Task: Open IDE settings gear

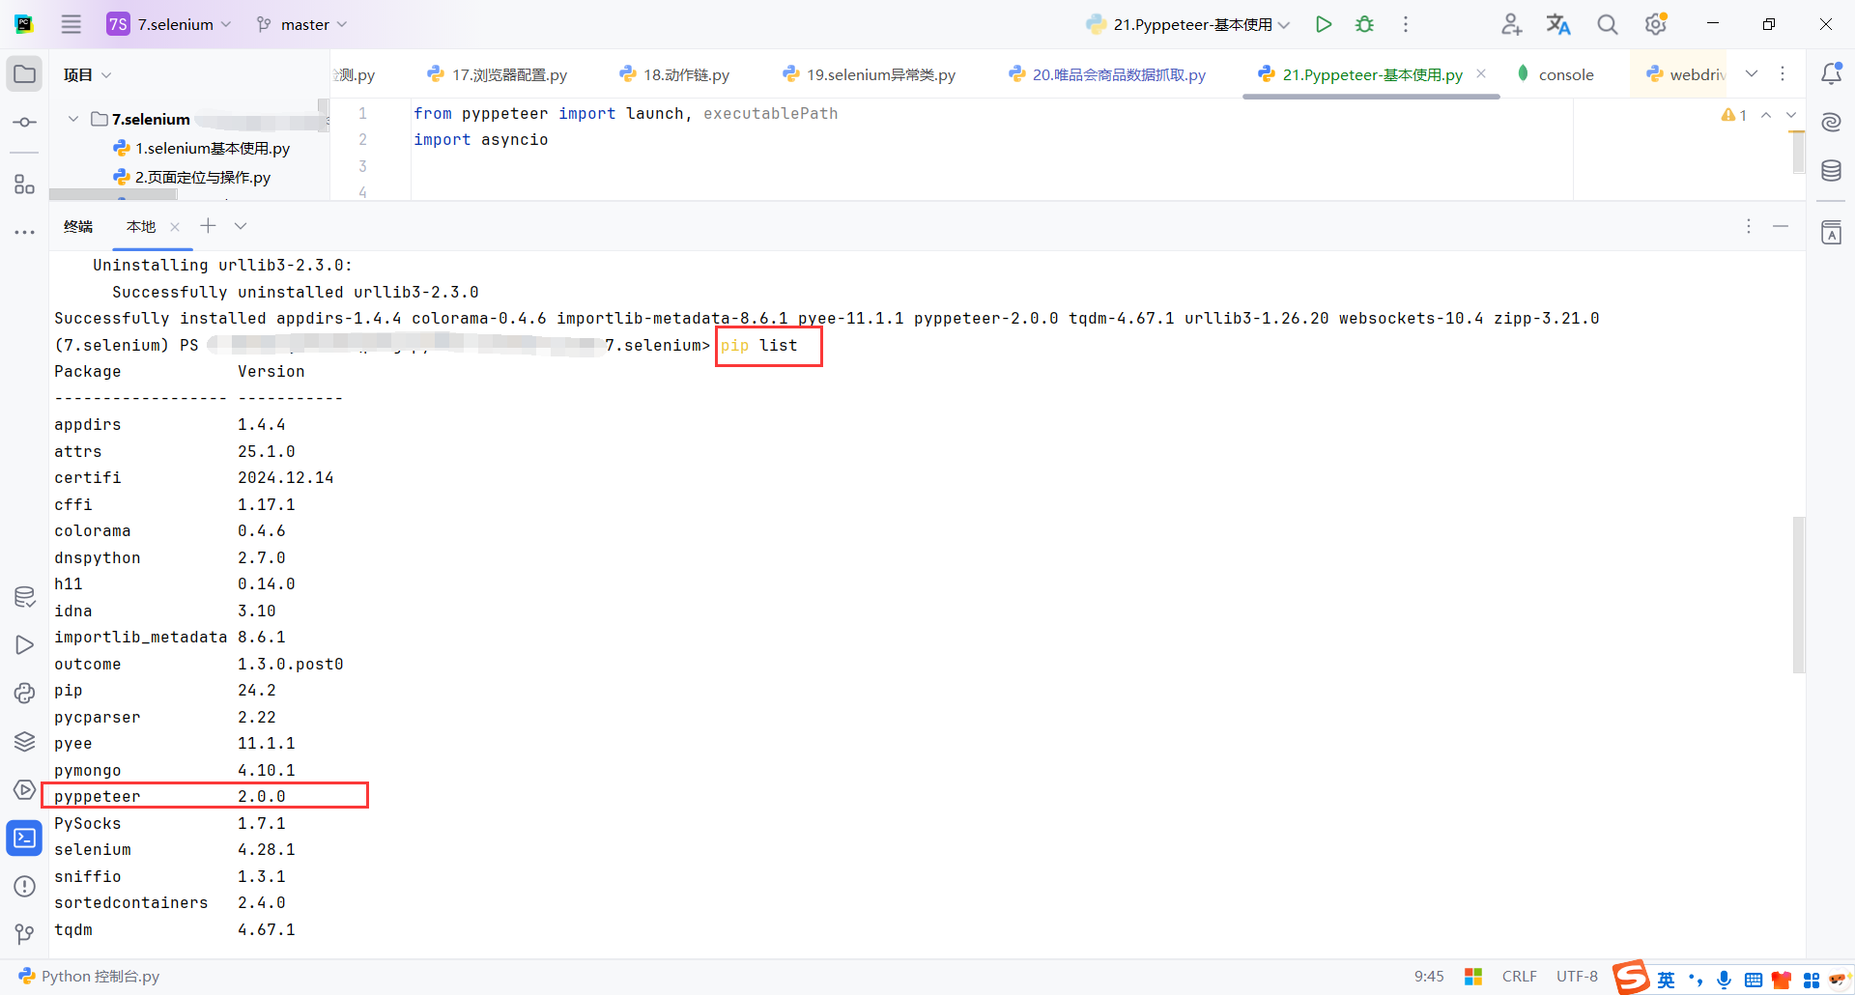Action: click(x=1656, y=24)
